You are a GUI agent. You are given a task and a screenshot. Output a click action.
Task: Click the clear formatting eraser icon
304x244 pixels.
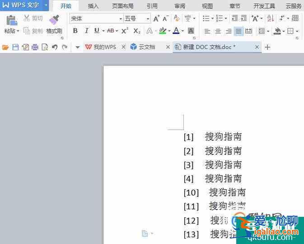pyautogui.click(x=177, y=18)
